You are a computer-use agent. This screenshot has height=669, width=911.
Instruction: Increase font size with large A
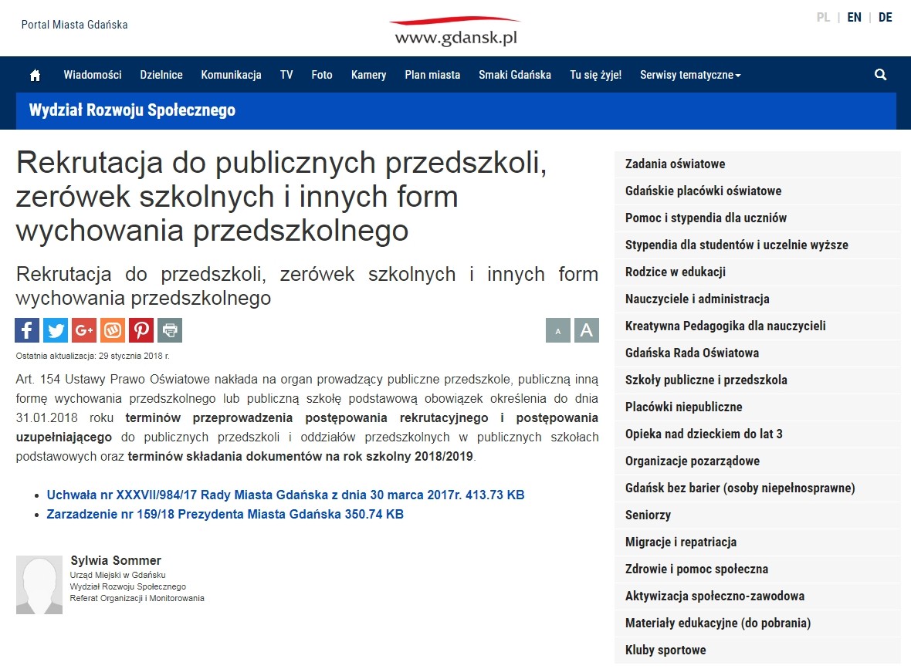pyautogui.click(x=587, y=330)
